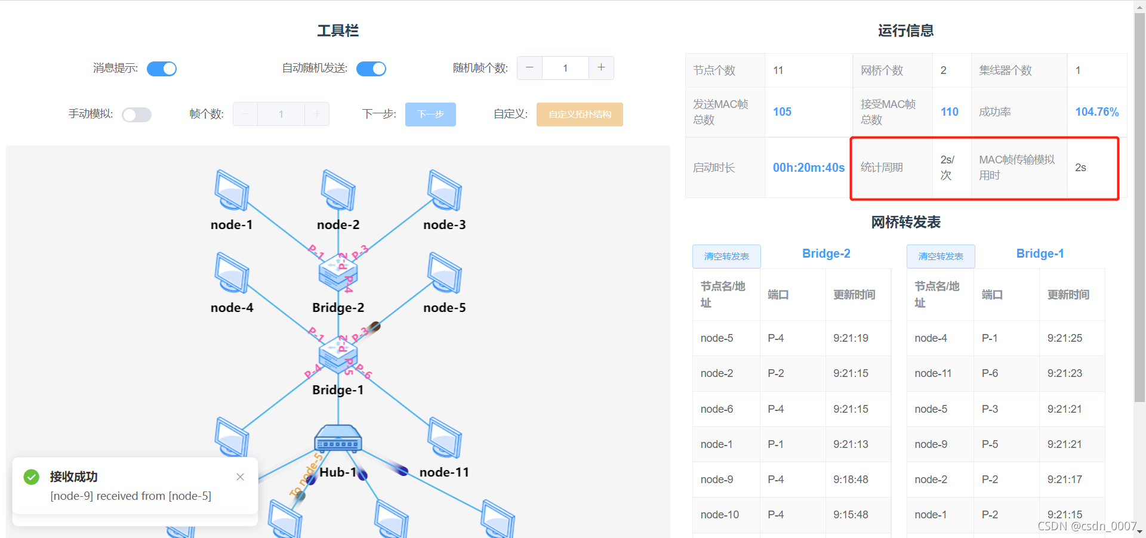Click node-6 row in Bridge-2 table
The height and width of the screenshot is (538, 1146).
pos(791,409)
